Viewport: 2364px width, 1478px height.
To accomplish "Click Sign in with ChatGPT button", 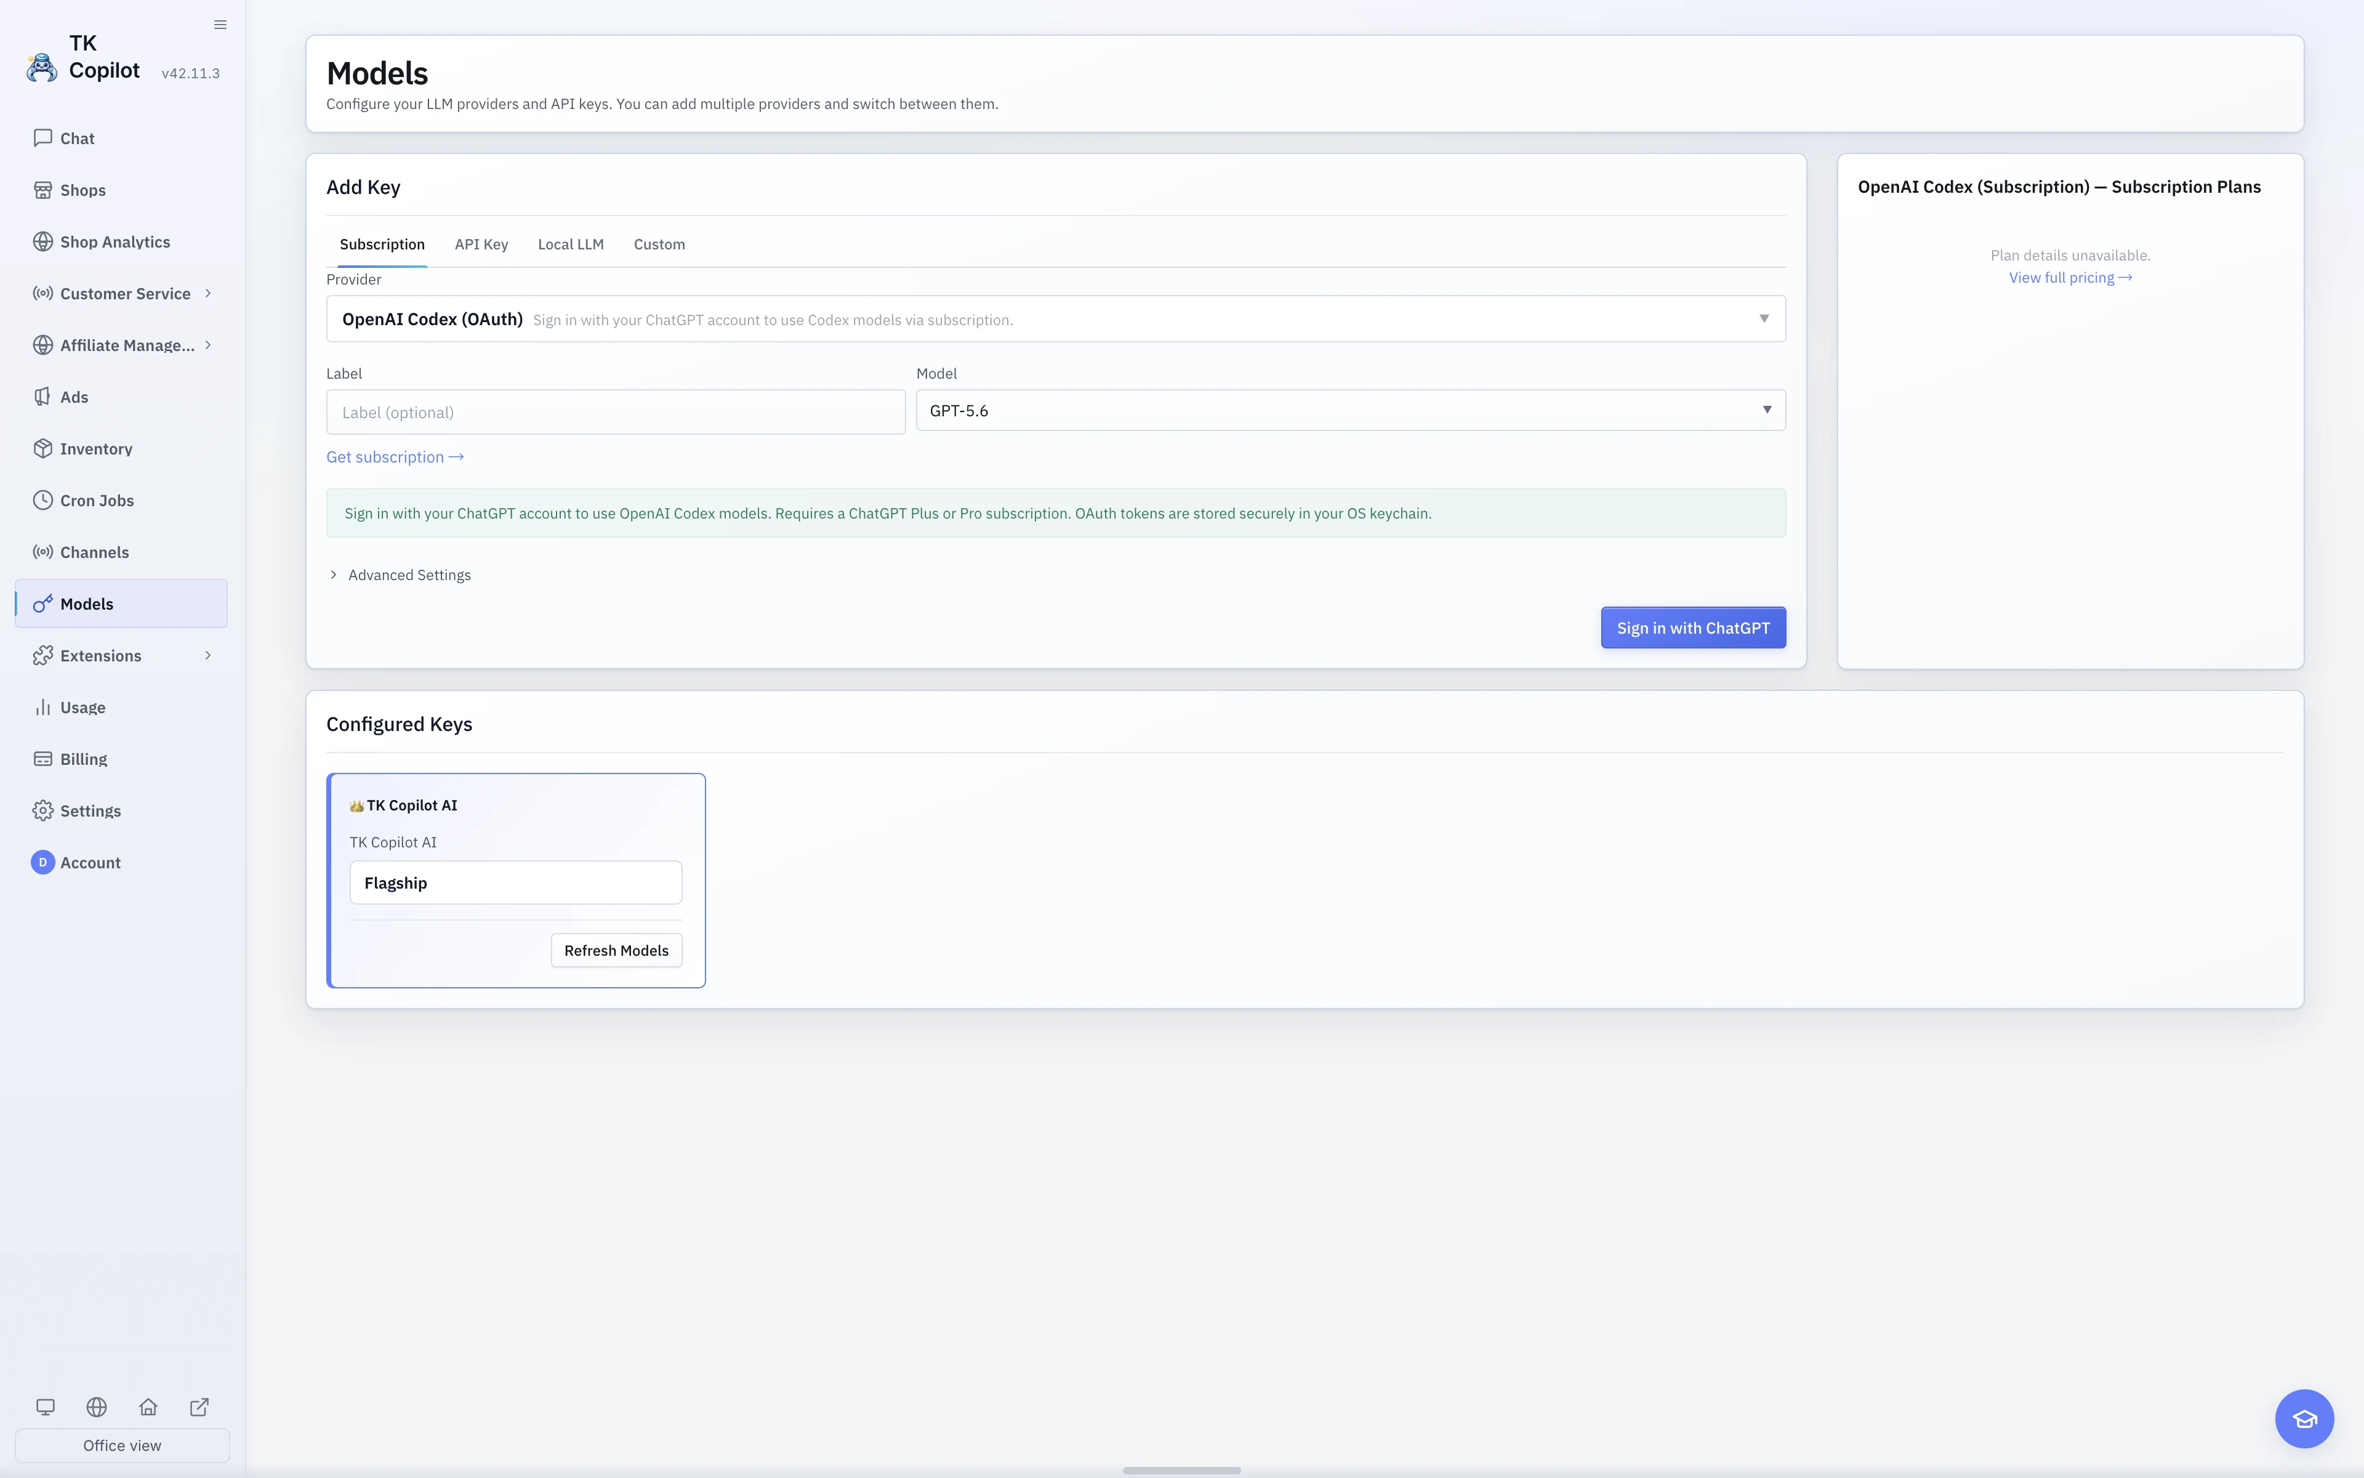I will tap(1693, 628).
